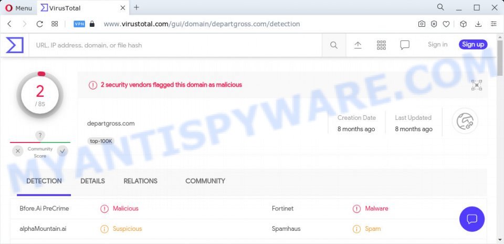Switch to the DETAILS tab
This screenshot has width=504, height=244.
(x=92, y=181)
